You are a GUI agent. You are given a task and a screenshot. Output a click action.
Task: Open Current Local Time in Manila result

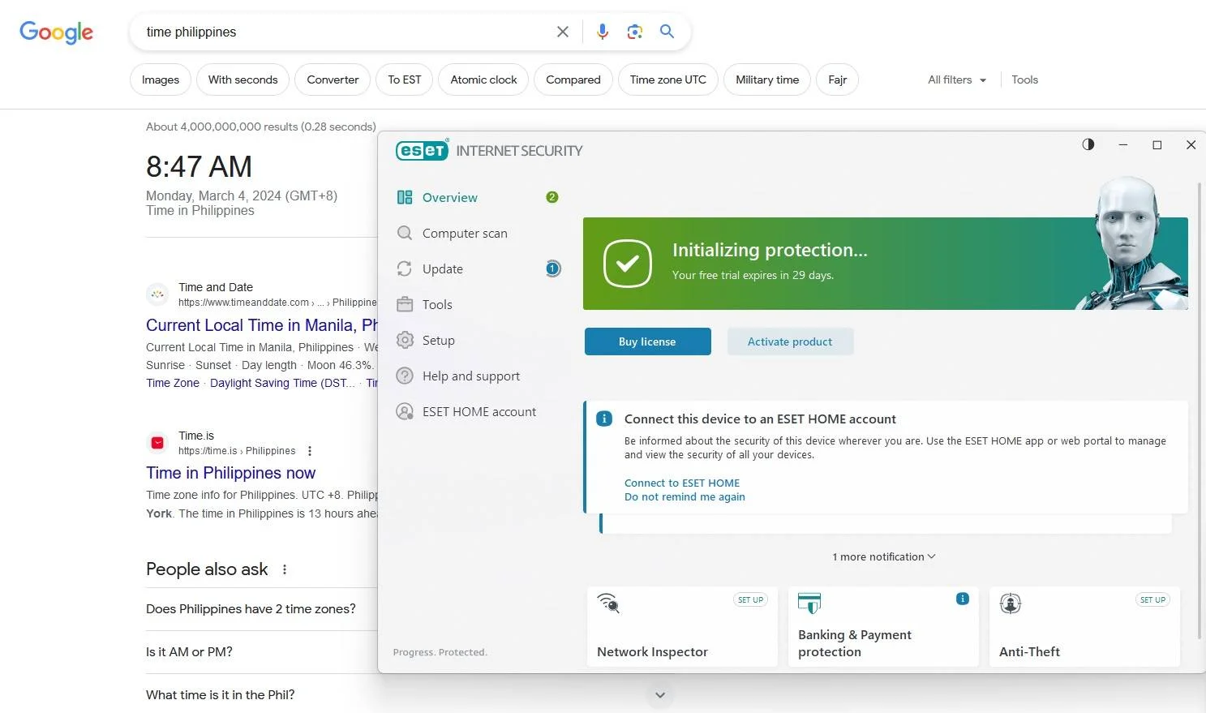tap(261, 325)
